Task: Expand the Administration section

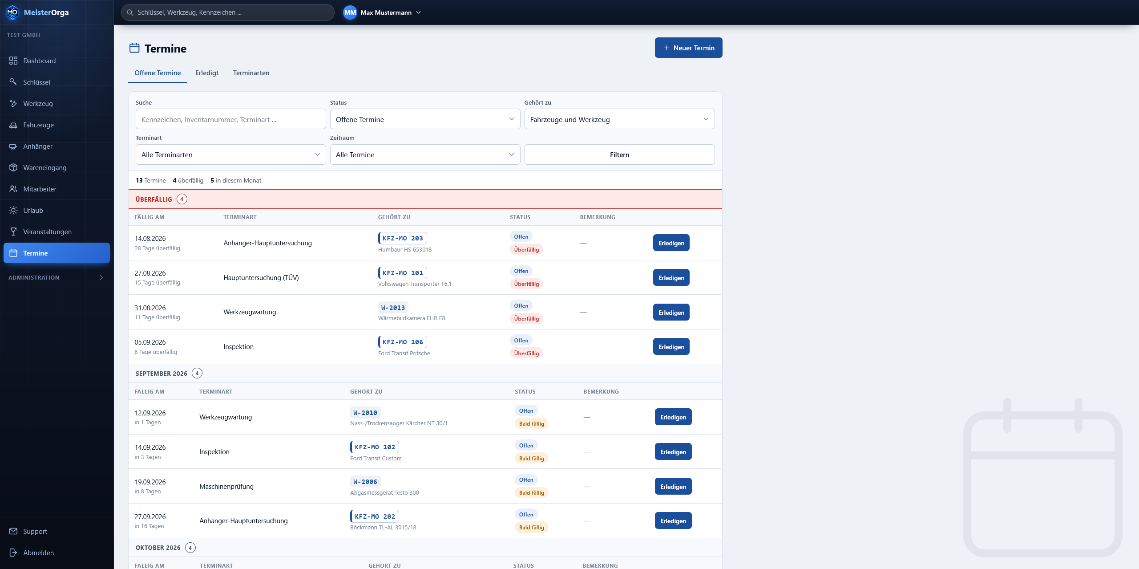Action: pyautogui.click(x=57, y=277)
